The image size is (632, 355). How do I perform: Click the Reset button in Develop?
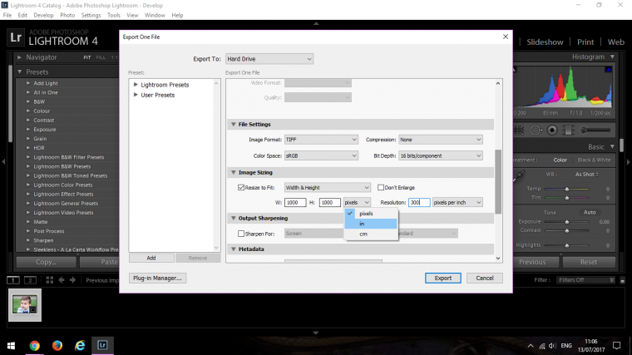[589, 262]
